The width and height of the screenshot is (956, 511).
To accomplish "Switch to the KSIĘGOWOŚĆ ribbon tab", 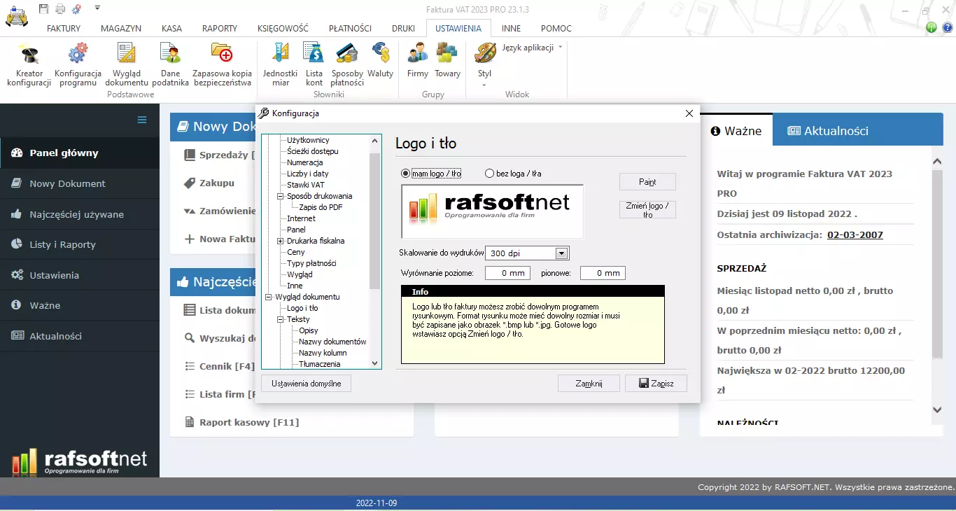I will [x=283, y=29].
